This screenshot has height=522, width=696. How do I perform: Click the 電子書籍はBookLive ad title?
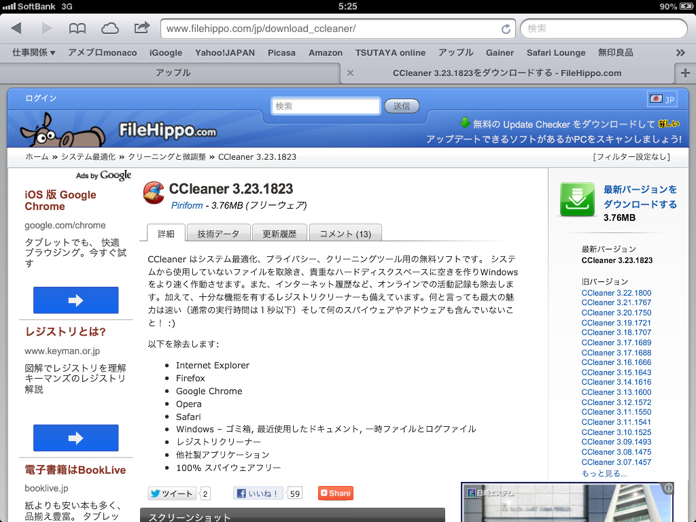tap(75, 470)
